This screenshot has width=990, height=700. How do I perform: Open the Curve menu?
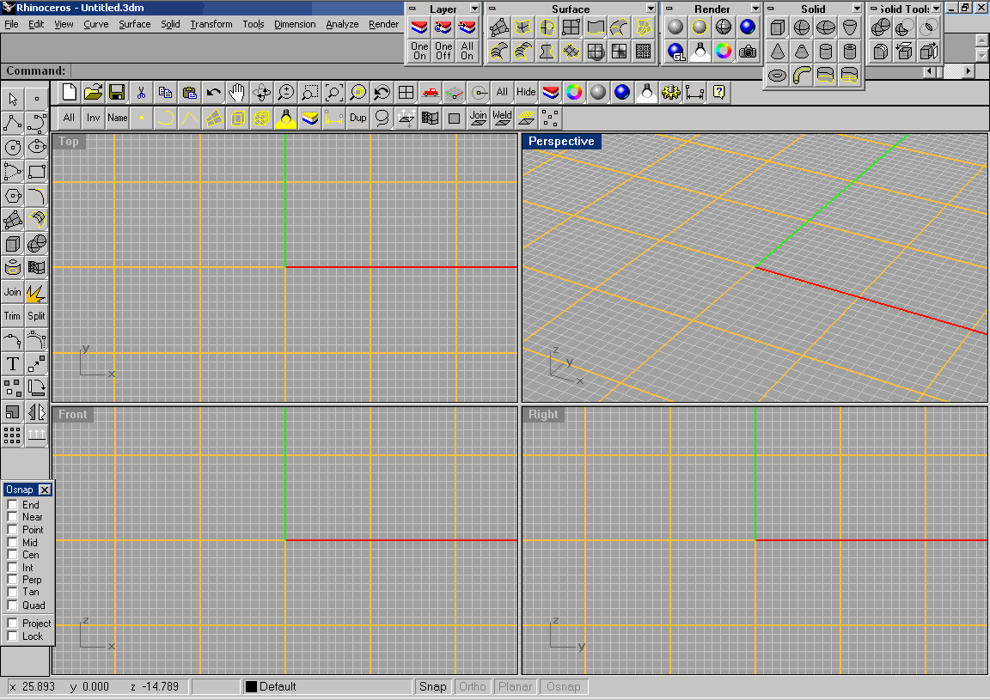(x=96, y=24)
